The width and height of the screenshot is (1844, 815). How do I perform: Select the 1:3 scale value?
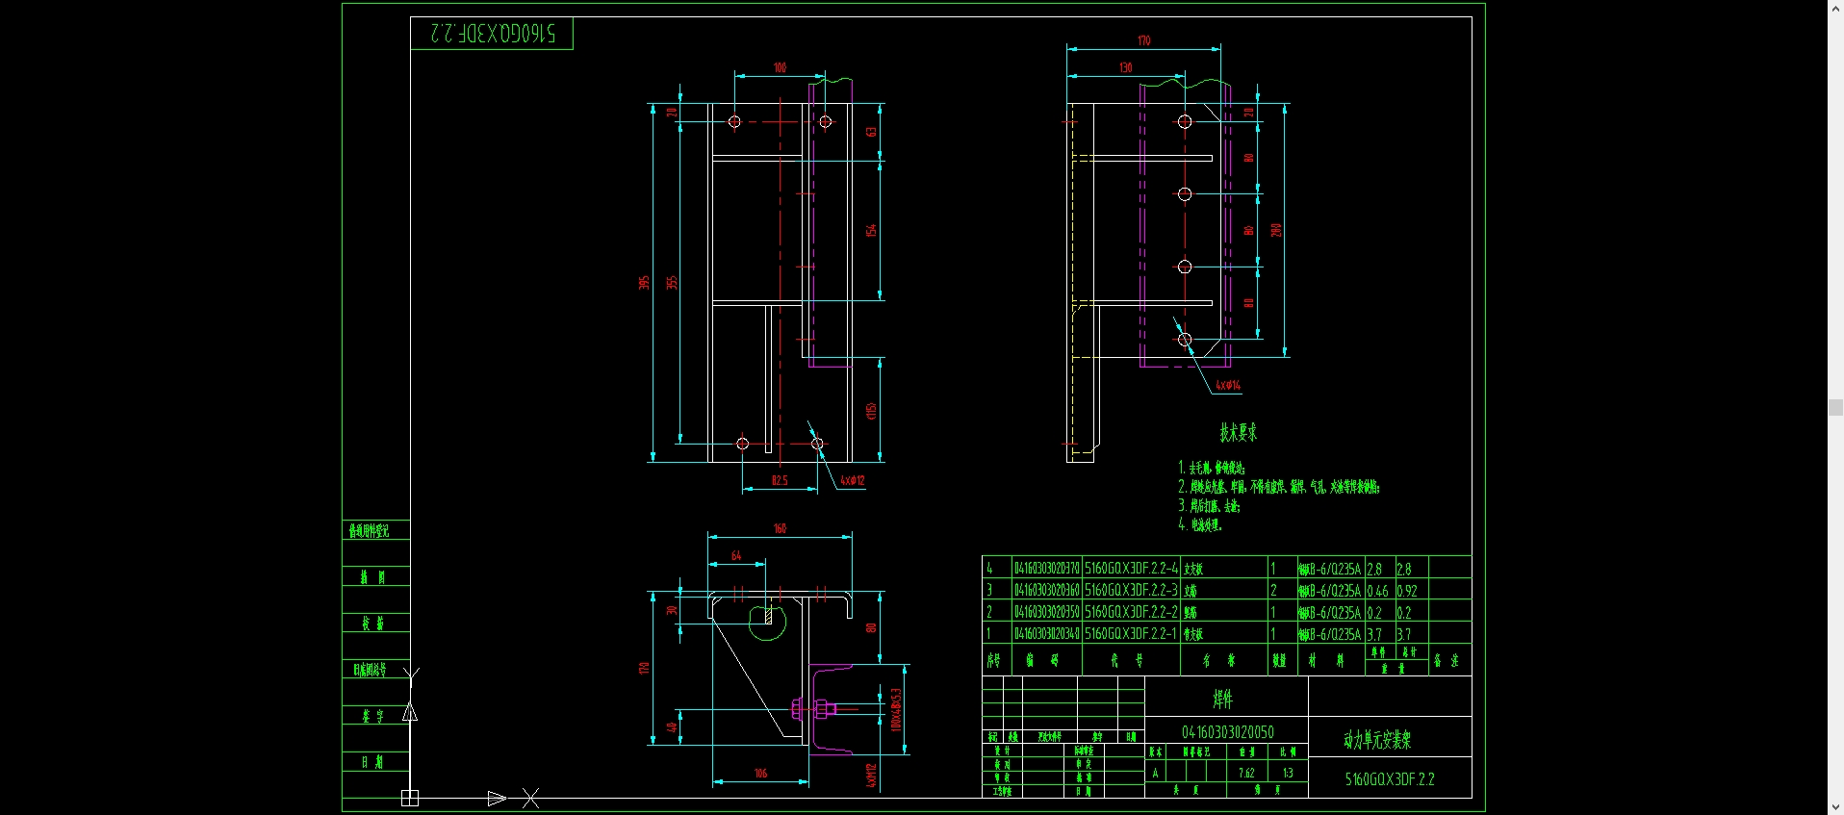pyautogui.click(x=1288, y=773)
